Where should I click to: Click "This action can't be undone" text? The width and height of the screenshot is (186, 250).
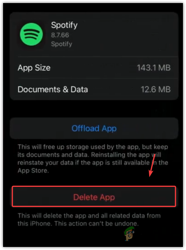[96, 223]
